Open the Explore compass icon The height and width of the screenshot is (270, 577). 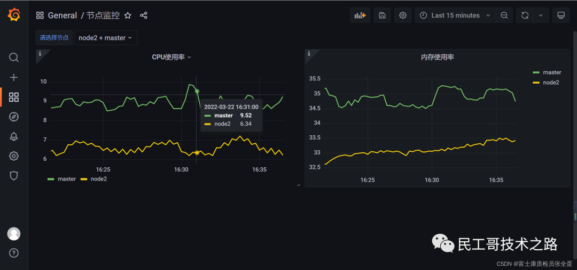(x=13, y=117)
